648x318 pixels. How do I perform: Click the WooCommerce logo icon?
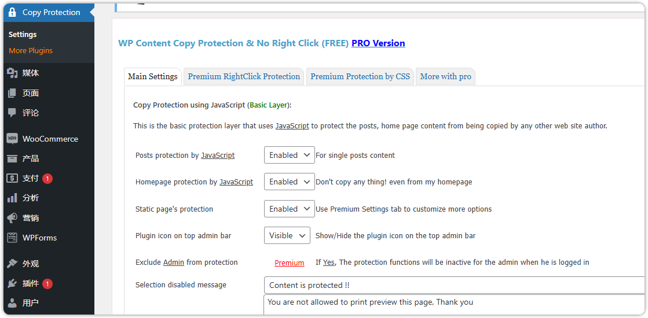[x=12, y=139]
